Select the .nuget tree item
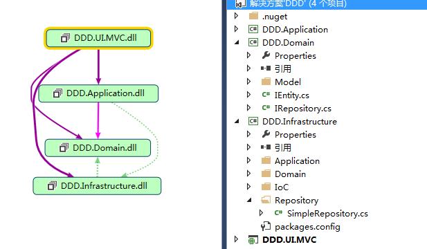 click(x=275, y=17)
